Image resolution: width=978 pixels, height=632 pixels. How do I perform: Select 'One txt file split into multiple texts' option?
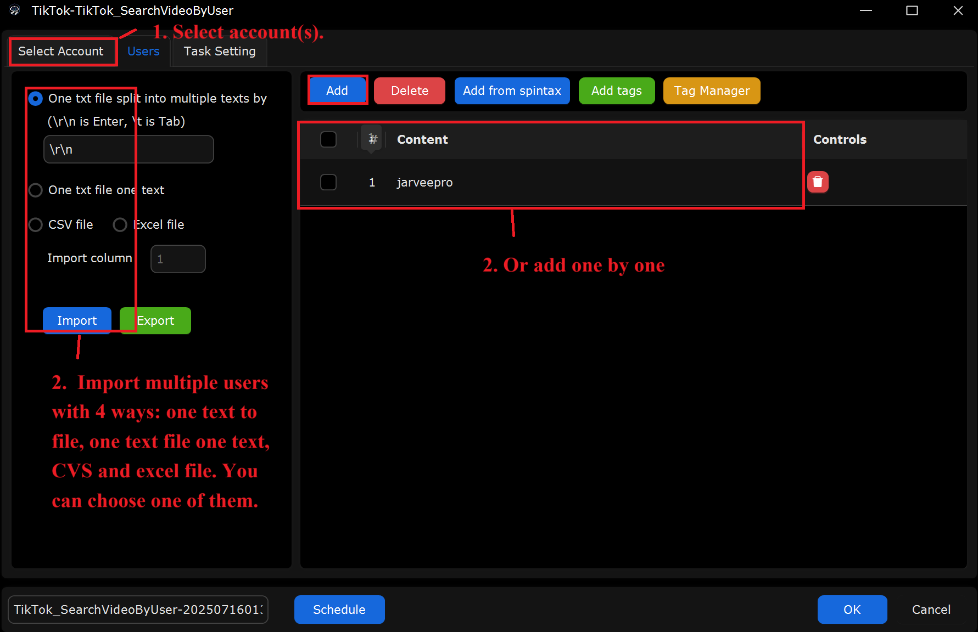(x=36, y=99)
